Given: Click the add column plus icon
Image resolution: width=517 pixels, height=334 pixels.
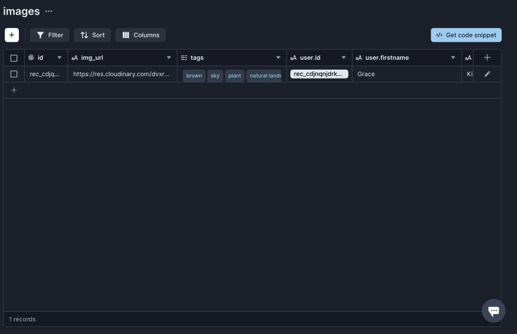Looking at the screenshot, I should 487,57.
